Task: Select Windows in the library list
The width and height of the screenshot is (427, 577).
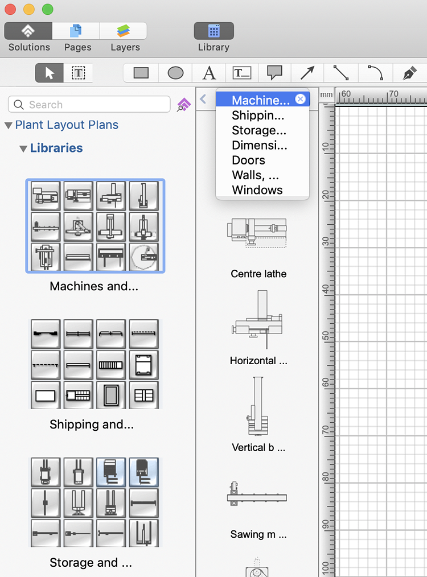Action: click(257, 190)
